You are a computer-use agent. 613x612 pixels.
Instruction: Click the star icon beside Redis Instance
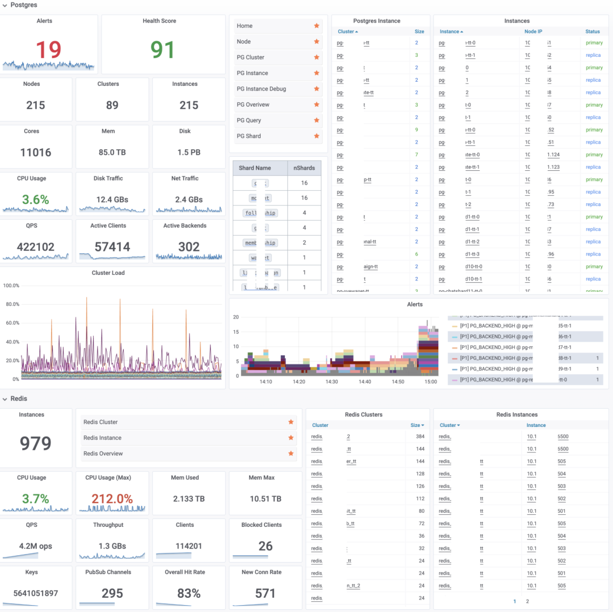coord(291,438)
